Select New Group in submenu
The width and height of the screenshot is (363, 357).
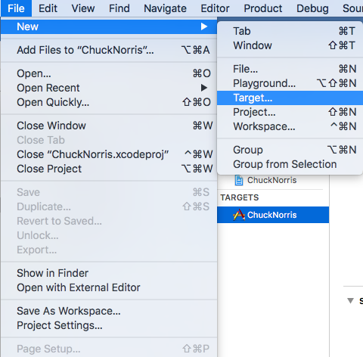coord(290,150)
